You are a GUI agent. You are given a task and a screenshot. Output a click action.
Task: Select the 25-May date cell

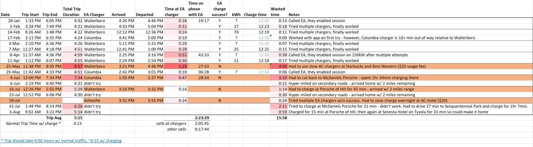point(10,66)
